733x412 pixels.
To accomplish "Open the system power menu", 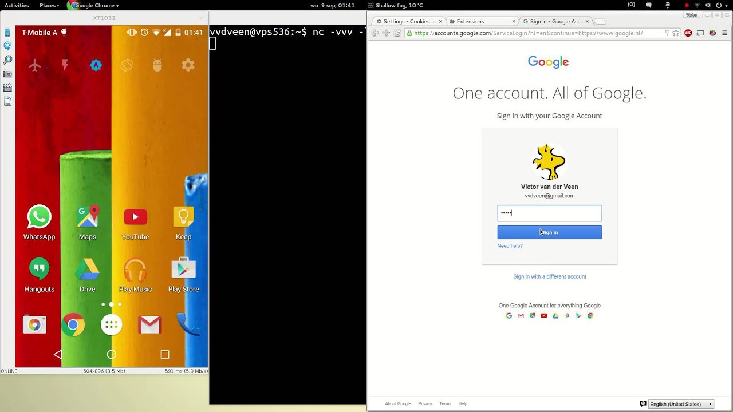I will coord(720,5).
